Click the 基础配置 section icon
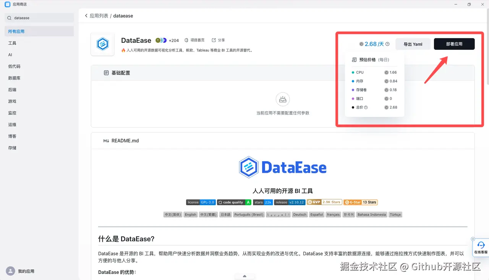The height and width of the screenshot is (280, 489). click(x=106, y=73)
